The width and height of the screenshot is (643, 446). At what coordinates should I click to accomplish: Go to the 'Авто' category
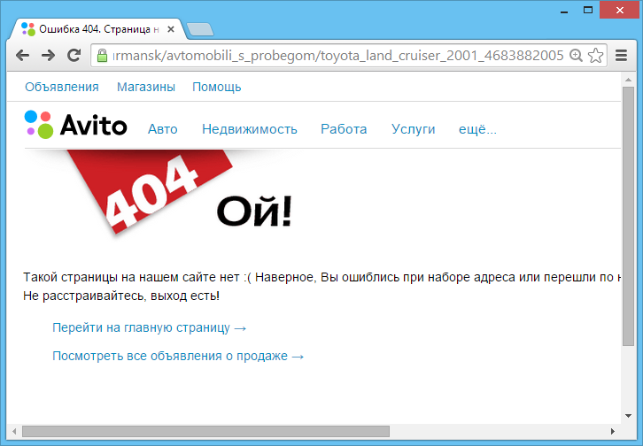click(x=162, y=129)
